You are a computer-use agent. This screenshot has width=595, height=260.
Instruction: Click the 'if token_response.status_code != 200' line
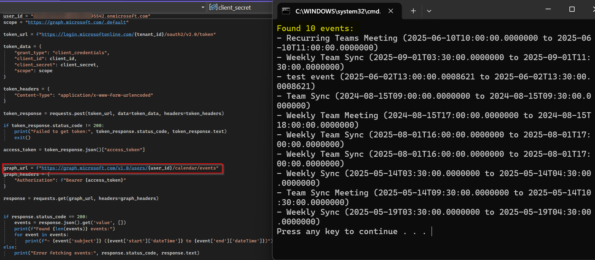(x=54, y=126)
